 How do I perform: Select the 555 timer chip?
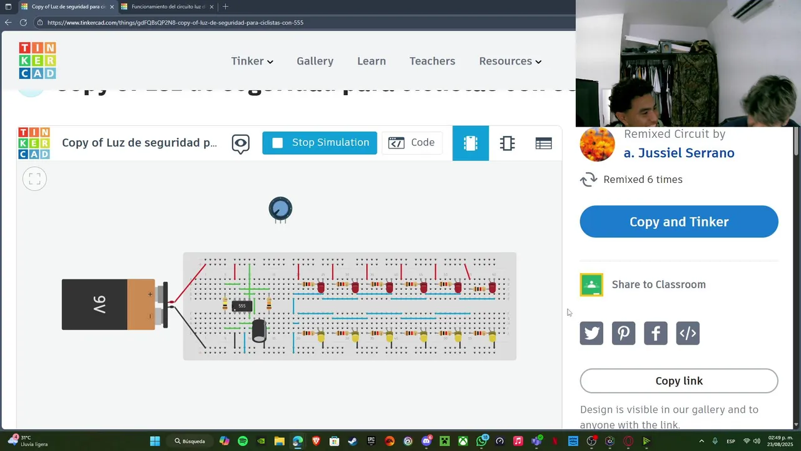coord(242,306)
